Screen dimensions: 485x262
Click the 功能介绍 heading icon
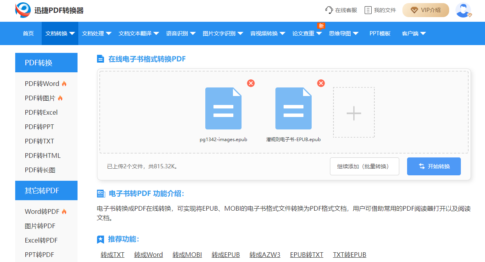pos(101,194)
